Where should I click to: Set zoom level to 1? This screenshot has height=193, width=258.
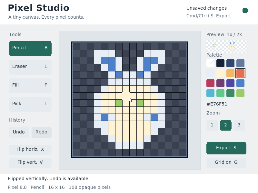[212, 125]
